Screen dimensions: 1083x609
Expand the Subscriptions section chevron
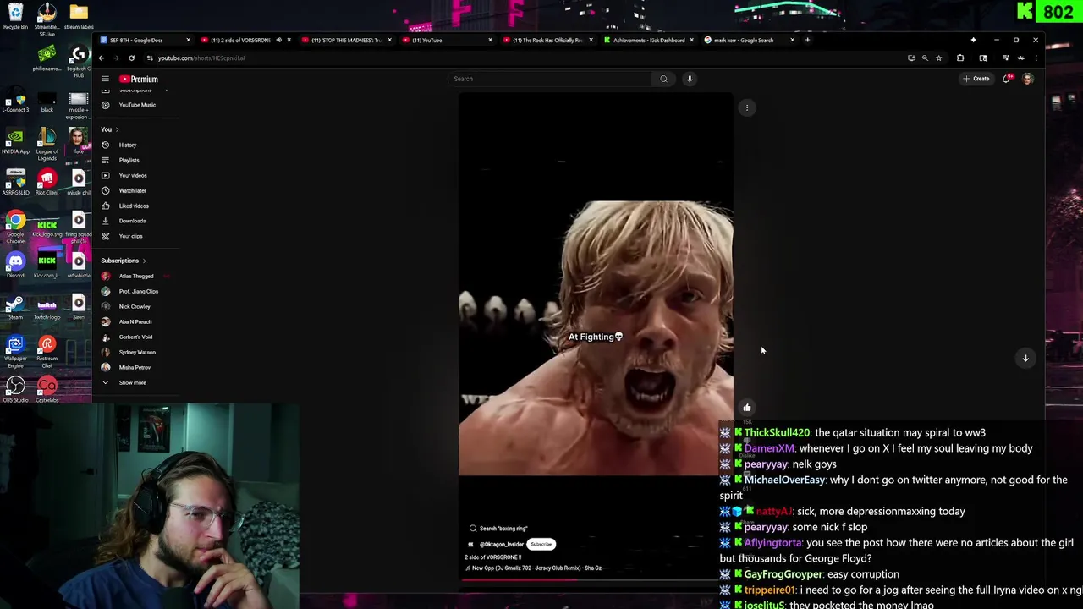(144, 261)
